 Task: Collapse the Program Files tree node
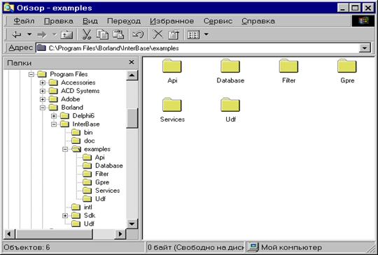click(31, 74)
